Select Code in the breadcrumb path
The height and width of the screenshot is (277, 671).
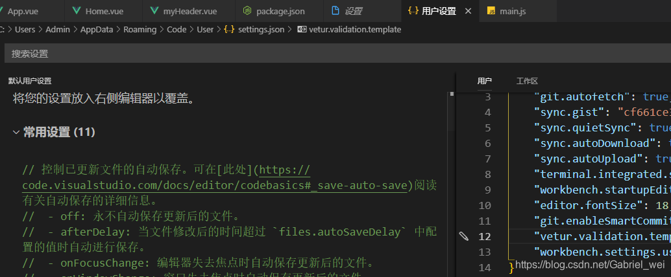177,30
